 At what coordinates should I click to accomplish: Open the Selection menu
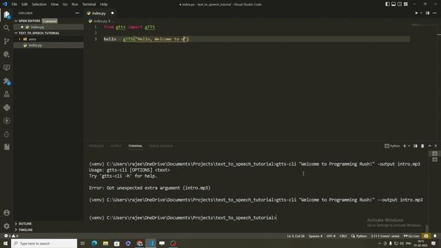(39, 4)
